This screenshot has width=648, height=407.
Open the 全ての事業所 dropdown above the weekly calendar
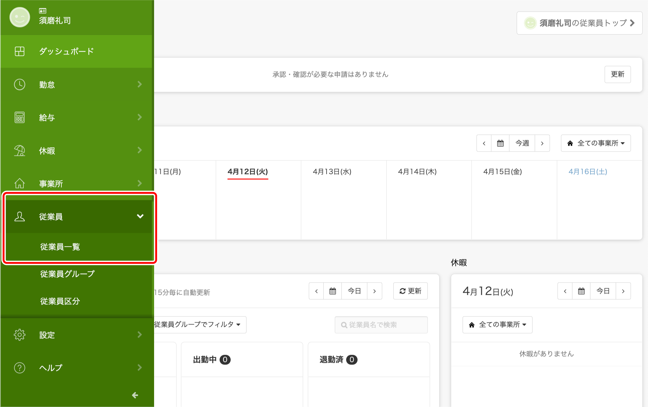coord(596,143)
